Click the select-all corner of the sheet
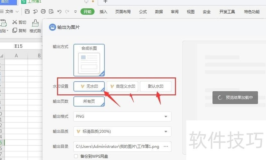The image size is (266, 160). tap(2, 55)
